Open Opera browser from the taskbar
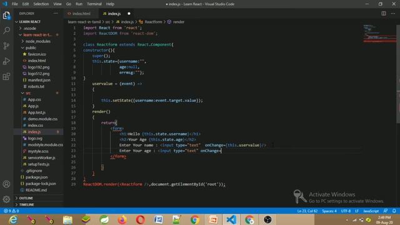This screenshot has width=400, height=225. click(140, 219)
